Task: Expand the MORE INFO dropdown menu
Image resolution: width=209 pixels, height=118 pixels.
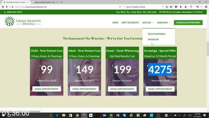Action: click(x=164, y=23)
